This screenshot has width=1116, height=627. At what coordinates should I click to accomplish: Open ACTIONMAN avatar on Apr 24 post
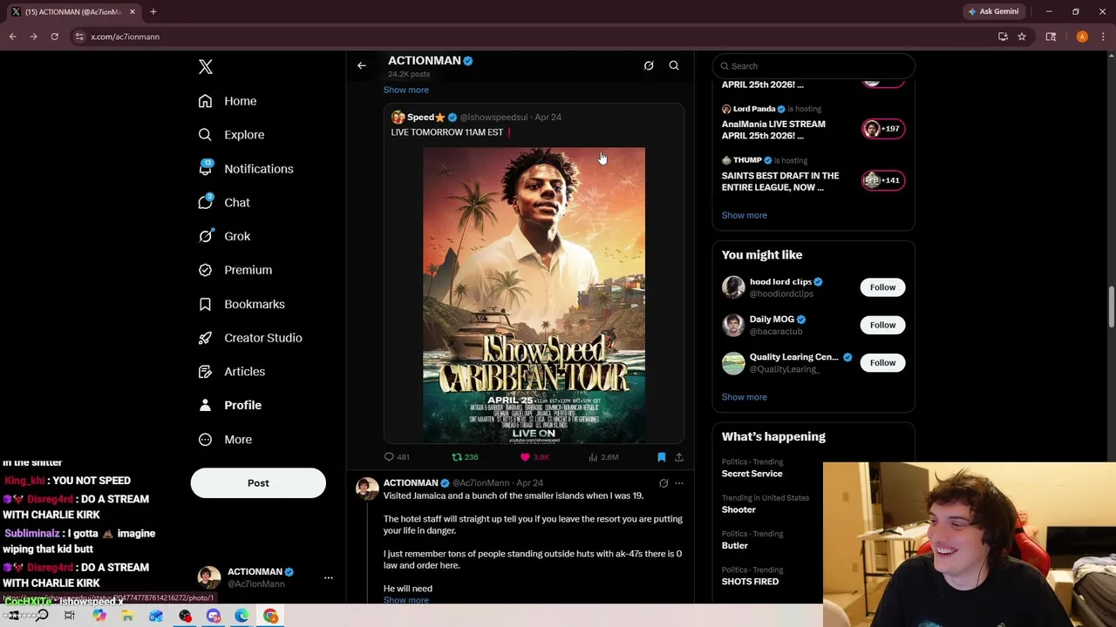(x=367, y=489)
